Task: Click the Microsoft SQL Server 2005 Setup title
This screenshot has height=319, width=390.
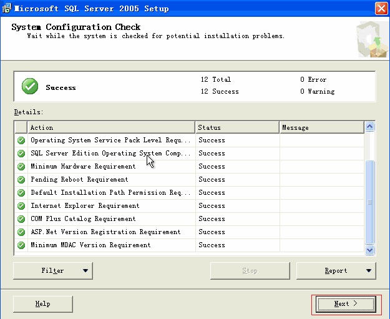Action: pos(92,9)
